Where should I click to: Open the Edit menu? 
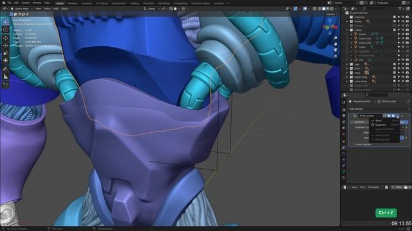pyautogui.click(x=16, y=3)
